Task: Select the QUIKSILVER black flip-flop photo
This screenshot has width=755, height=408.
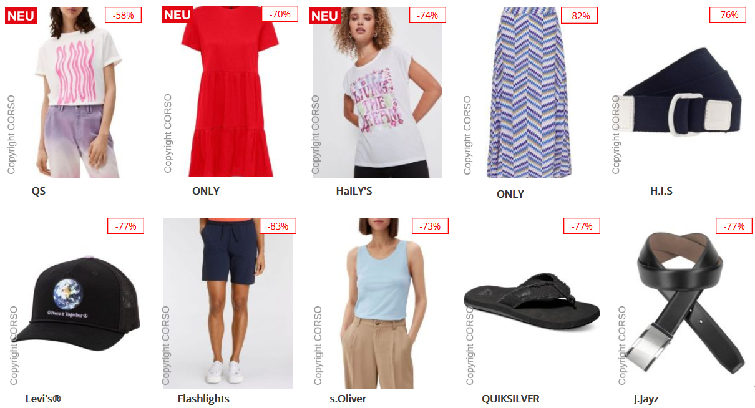Action: coord(532,303)
